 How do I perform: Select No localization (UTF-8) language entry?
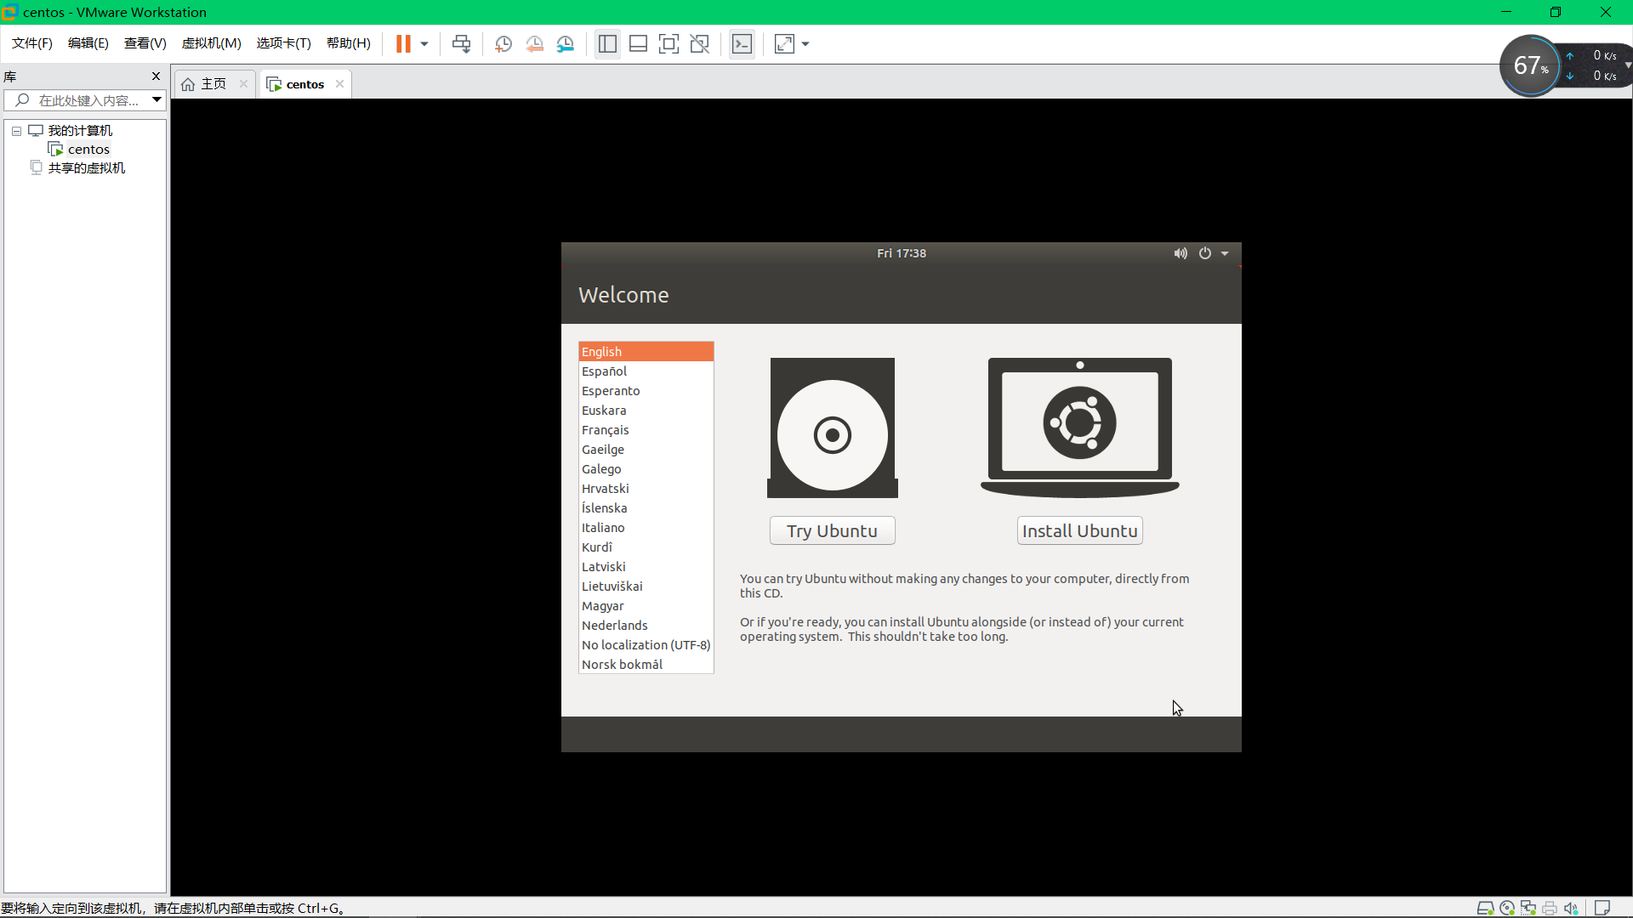pyautogui.click(x=646, y=645)
